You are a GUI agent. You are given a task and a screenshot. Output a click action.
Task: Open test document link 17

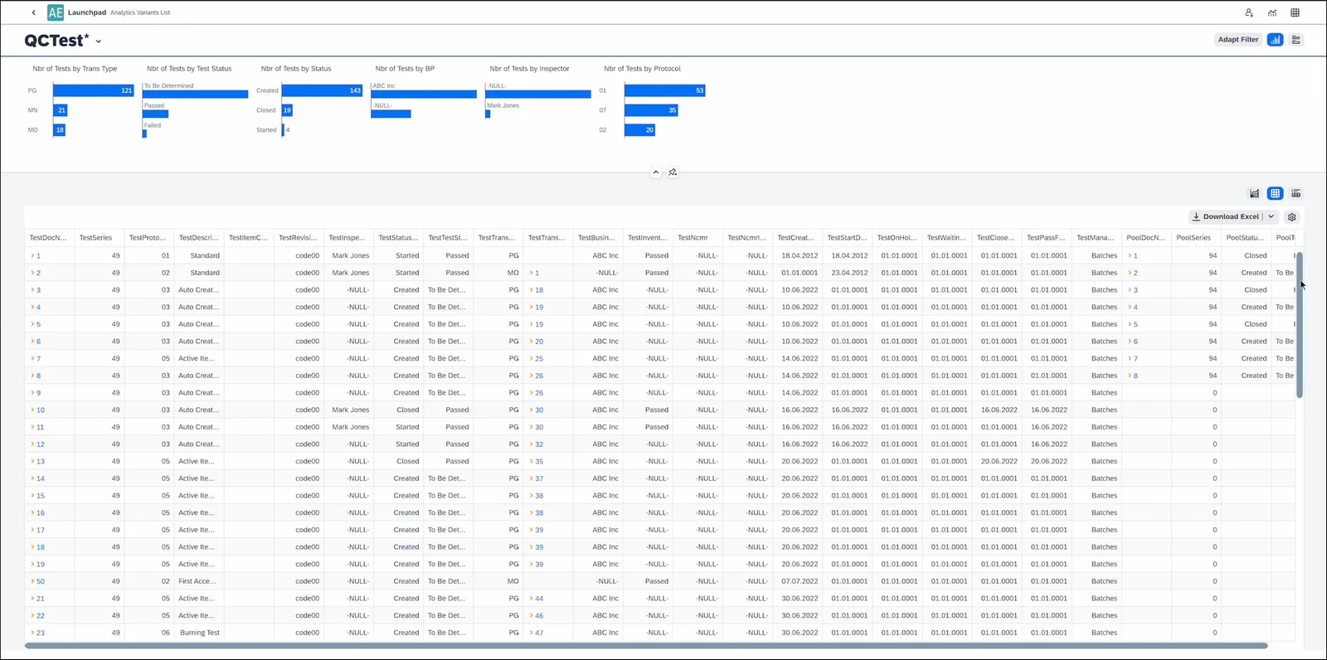point(41,530)
